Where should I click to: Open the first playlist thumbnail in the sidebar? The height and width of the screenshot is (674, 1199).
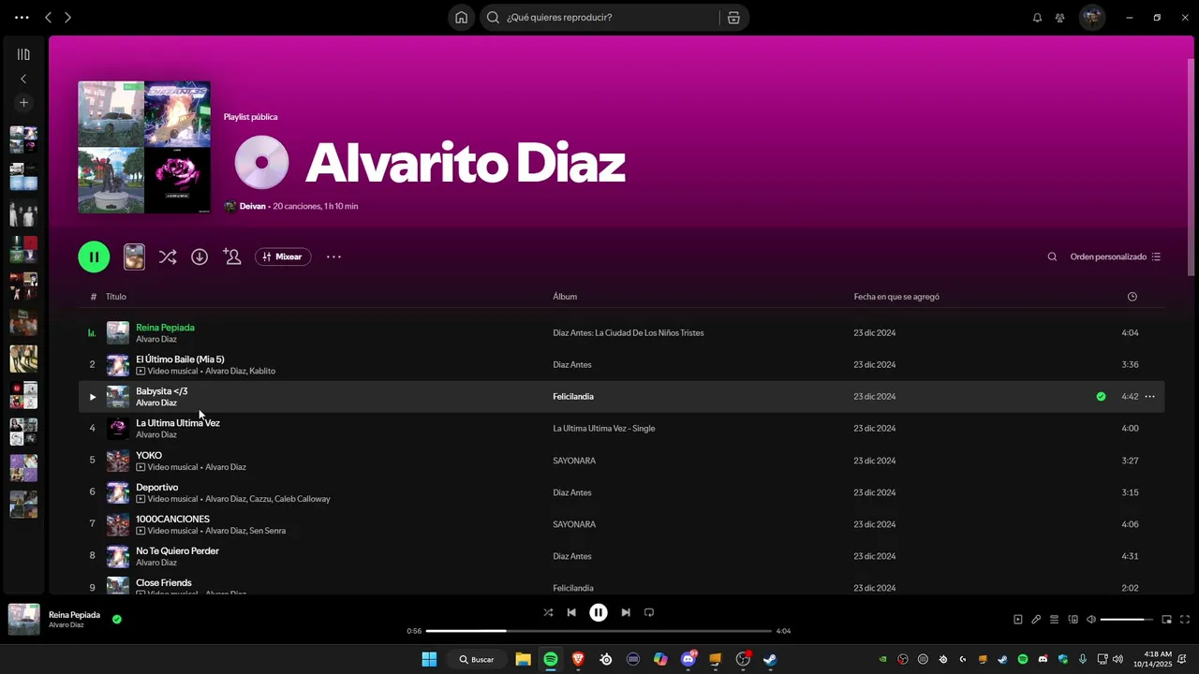[x=23, y=139]
